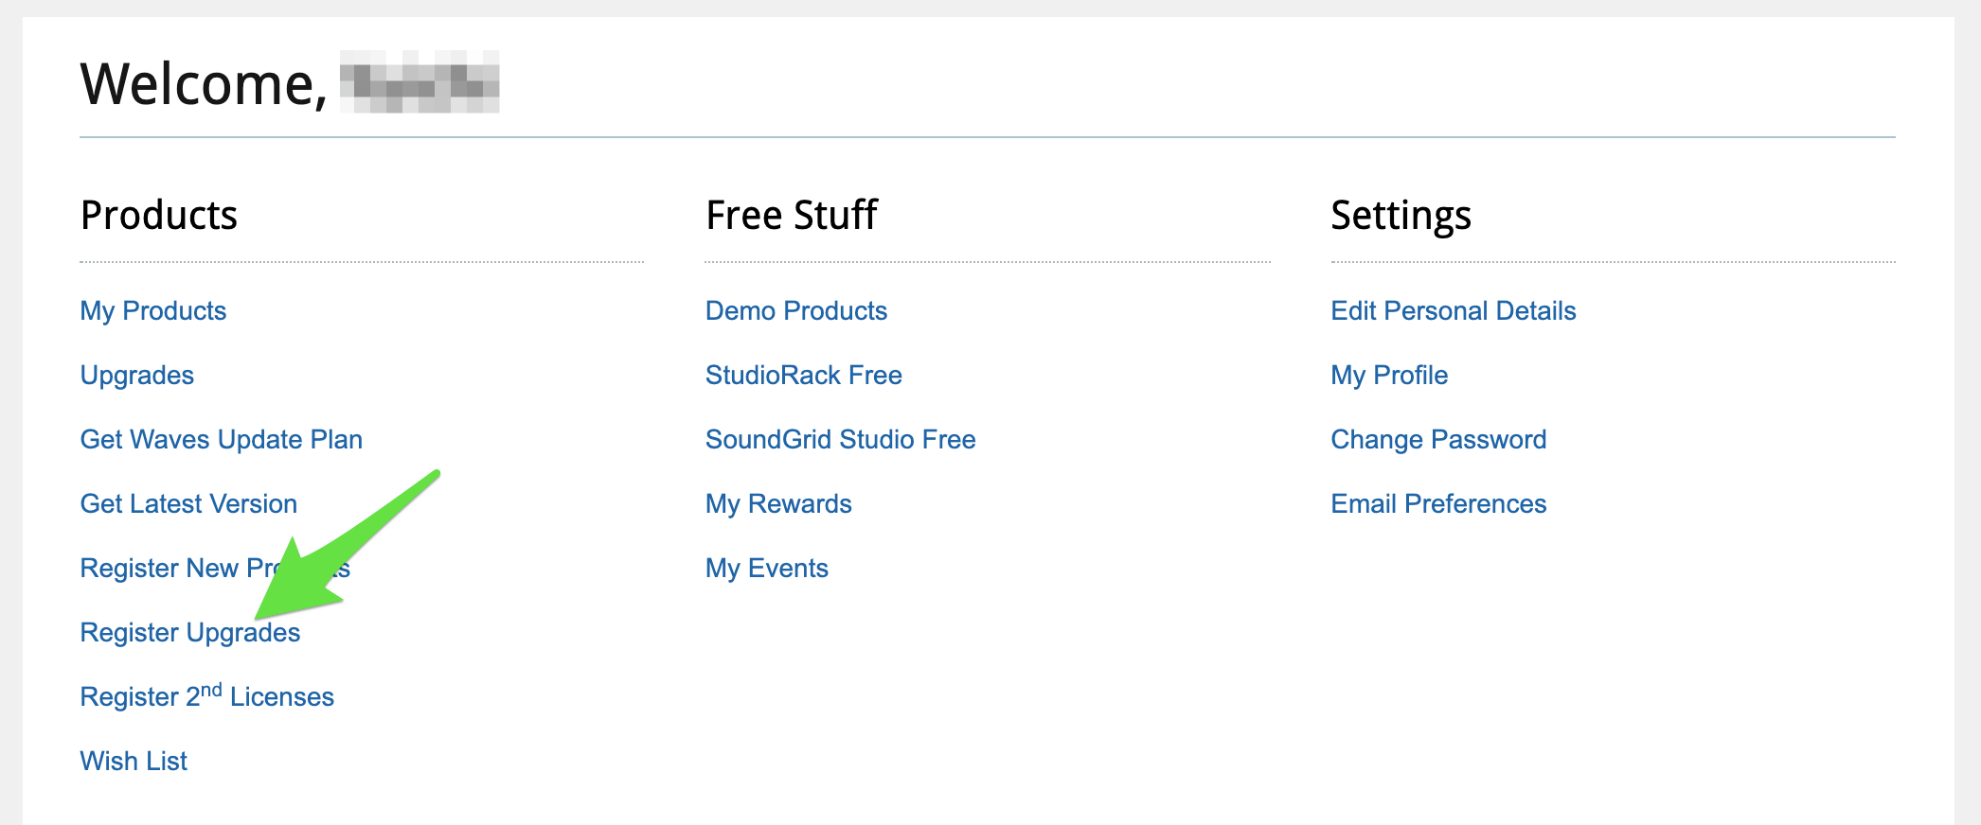1981x825 pixels.
Task: Click Get Waves Update Plan
Action: (x=222, y=440)
